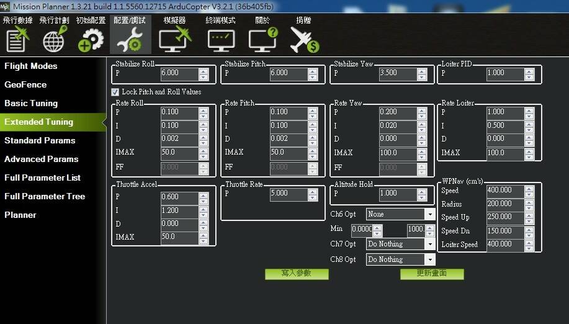Click the Refresh Screen (更新畫面) button
This screenshot has height=324, width=569.
pos(432,274)
